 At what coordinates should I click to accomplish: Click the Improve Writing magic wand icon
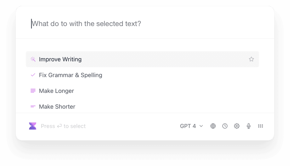(33, 59)
